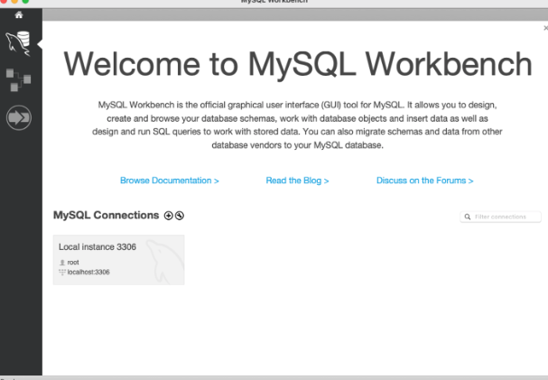Click the MySQL Connections heading
548x380 pixels.
click(107, 215)
